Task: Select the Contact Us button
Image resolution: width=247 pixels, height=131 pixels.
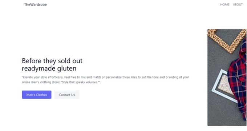Action: pyautogui.click(x=67, y=95)
